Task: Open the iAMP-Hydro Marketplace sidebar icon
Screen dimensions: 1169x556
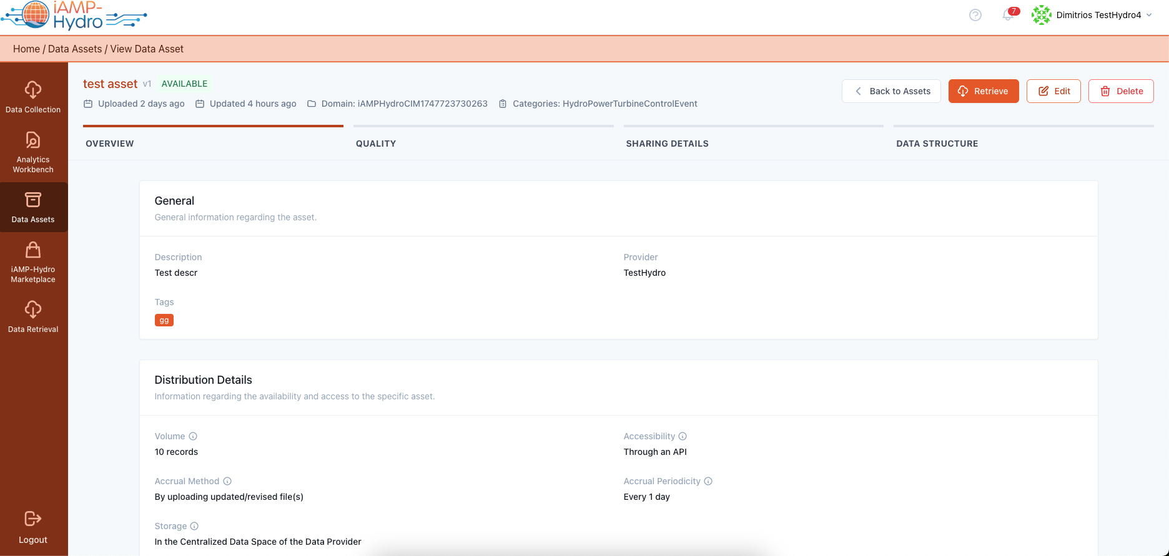Action: coord(33,262)
